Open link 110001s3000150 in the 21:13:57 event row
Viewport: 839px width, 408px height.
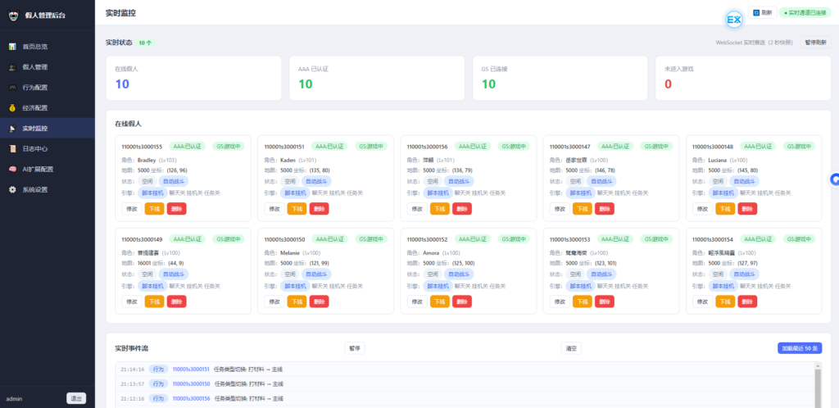[190, 384]
